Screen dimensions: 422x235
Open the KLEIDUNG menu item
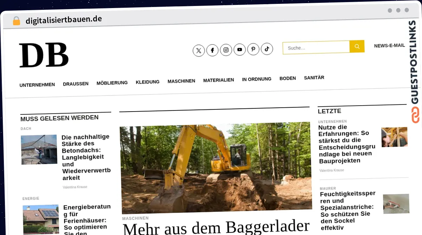(148, 82)
